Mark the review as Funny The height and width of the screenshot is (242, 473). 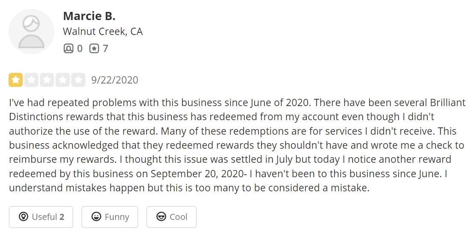click(x=110, y=217)
